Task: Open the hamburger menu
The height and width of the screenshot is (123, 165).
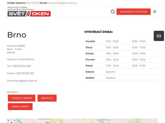Action: click(155, 12)
